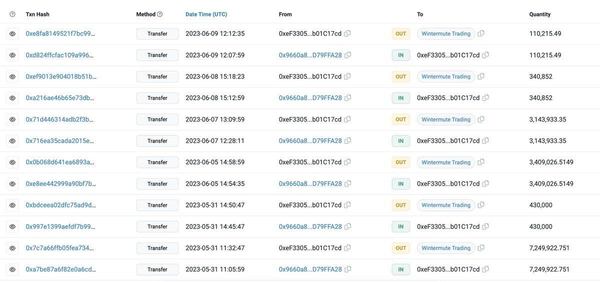Open transaction hash 0x71d446314adb2f3b
The height and width of the screenshot is (282, 600).
[x=60, y=119]
